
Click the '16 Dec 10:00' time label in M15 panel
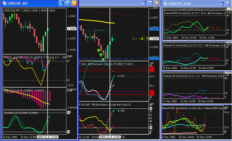[186, 137]
